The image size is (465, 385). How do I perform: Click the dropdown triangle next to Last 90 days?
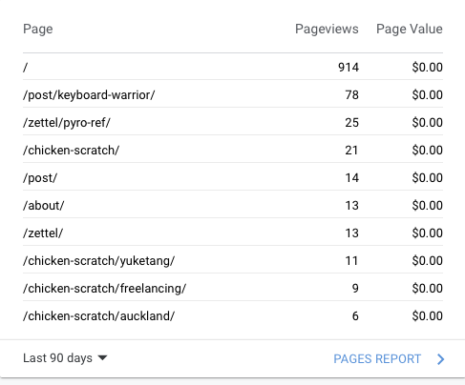(102, 358)
